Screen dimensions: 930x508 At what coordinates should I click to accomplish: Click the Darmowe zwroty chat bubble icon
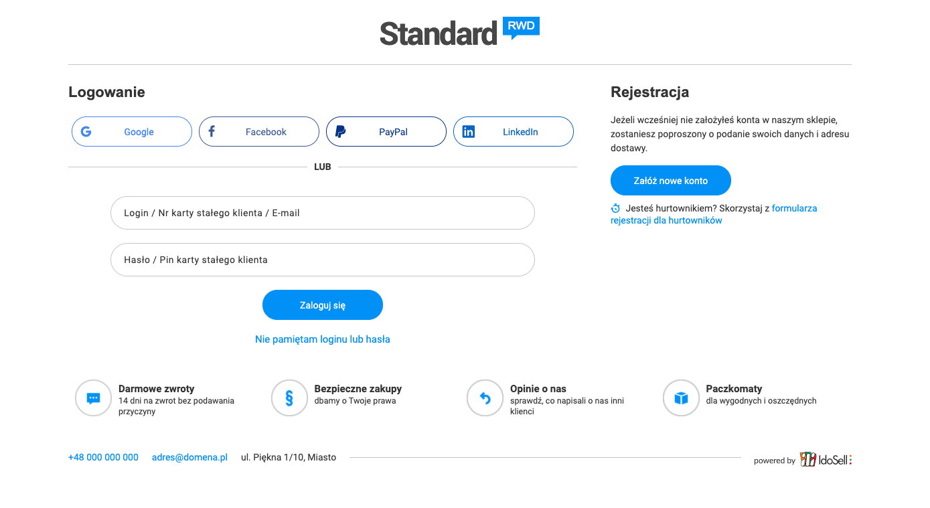coord(94,398)
